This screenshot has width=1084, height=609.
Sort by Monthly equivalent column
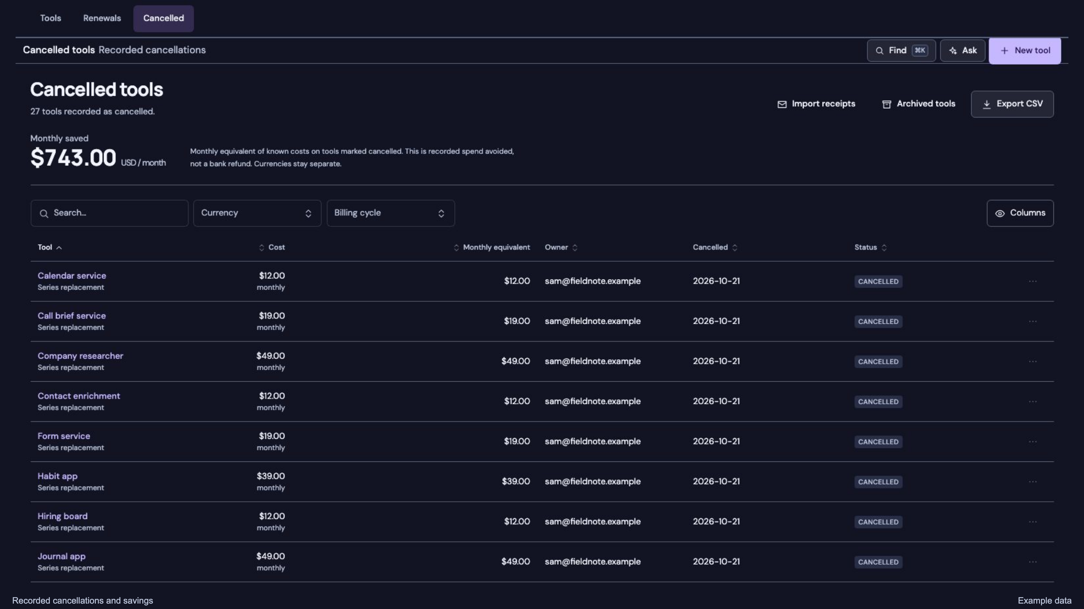[x=492, y=248]
